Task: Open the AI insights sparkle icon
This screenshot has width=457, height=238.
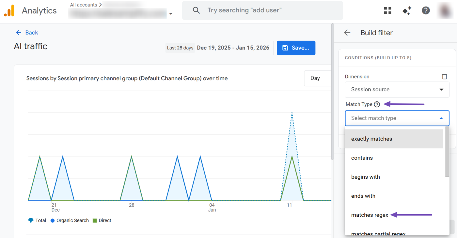Action: point(407,10)
